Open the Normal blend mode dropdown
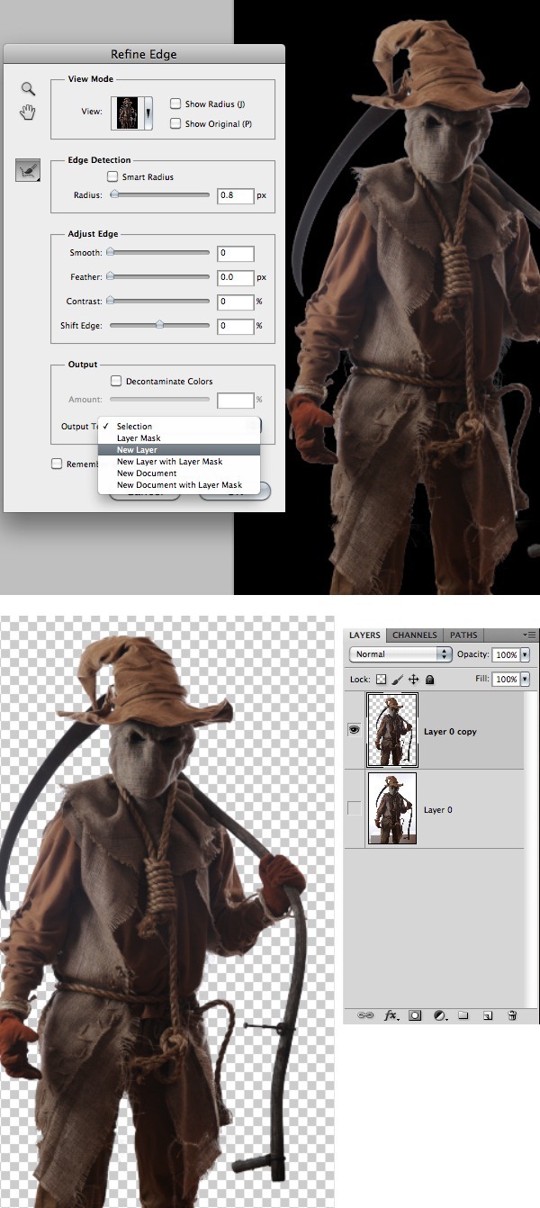This screenshot has height=1208, width=540. [400, 654]
